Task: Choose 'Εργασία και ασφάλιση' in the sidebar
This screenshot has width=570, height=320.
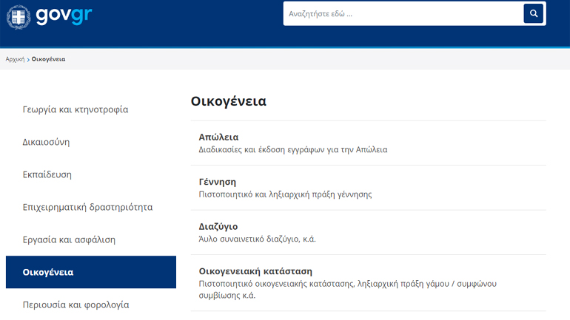Action: [x=69, y=239]
